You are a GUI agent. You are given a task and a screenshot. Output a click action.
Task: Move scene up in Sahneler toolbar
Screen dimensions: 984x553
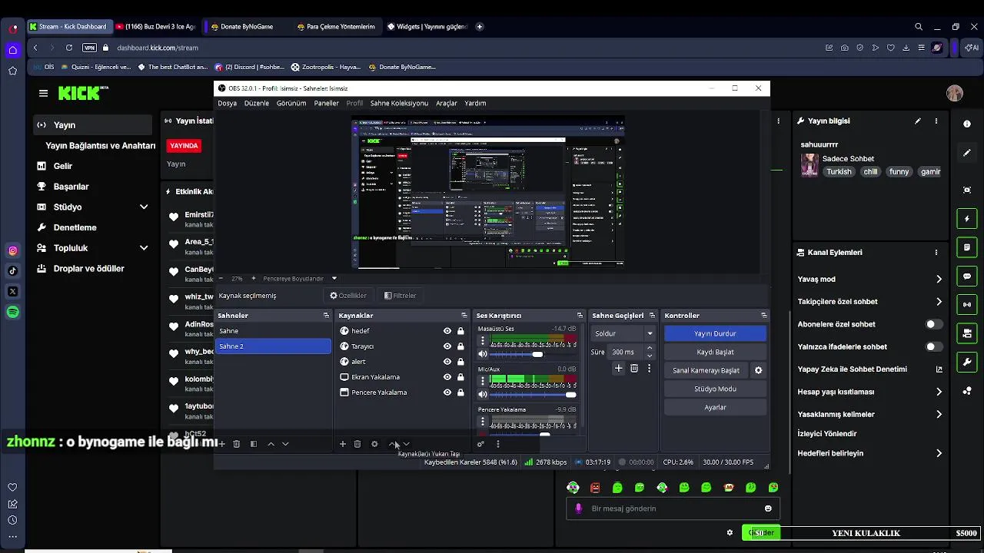point(271,444)
